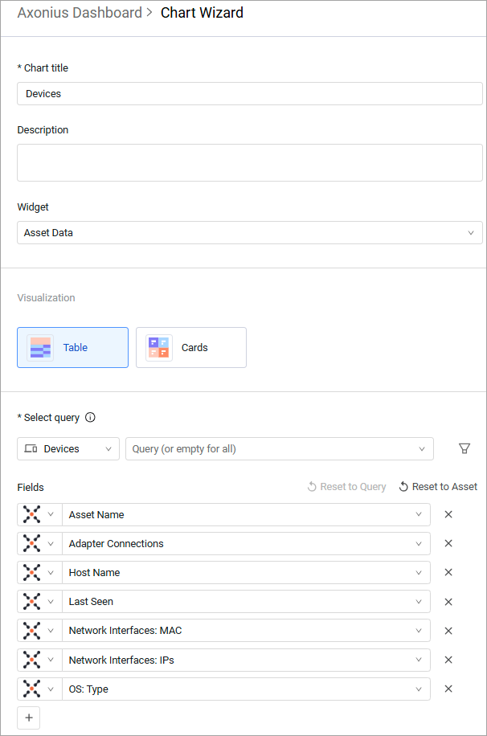Click the filter funnel icon next to query
The width and height of the screenshot is (487, 736).
click(x=464, y=448)
